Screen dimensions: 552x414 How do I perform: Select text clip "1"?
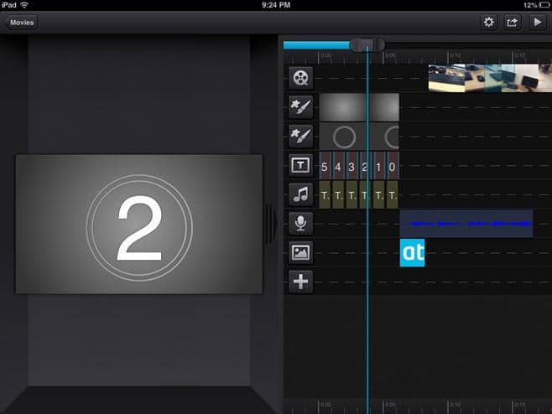(379, 167)
